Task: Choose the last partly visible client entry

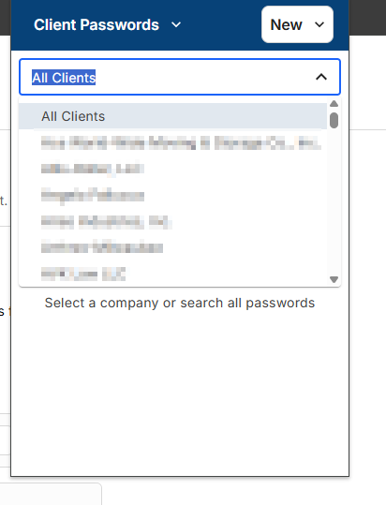Action: click(172, 274)
